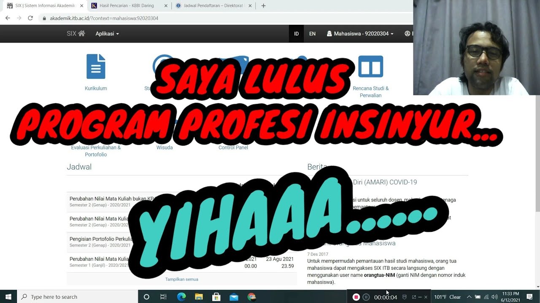Screen dimensions: 540x303
Task: Click the recorder shield icon
Action: [x=405, y=297]
